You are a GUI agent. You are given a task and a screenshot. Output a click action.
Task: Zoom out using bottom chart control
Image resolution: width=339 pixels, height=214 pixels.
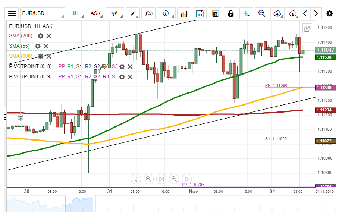click(x=148, y=179)
